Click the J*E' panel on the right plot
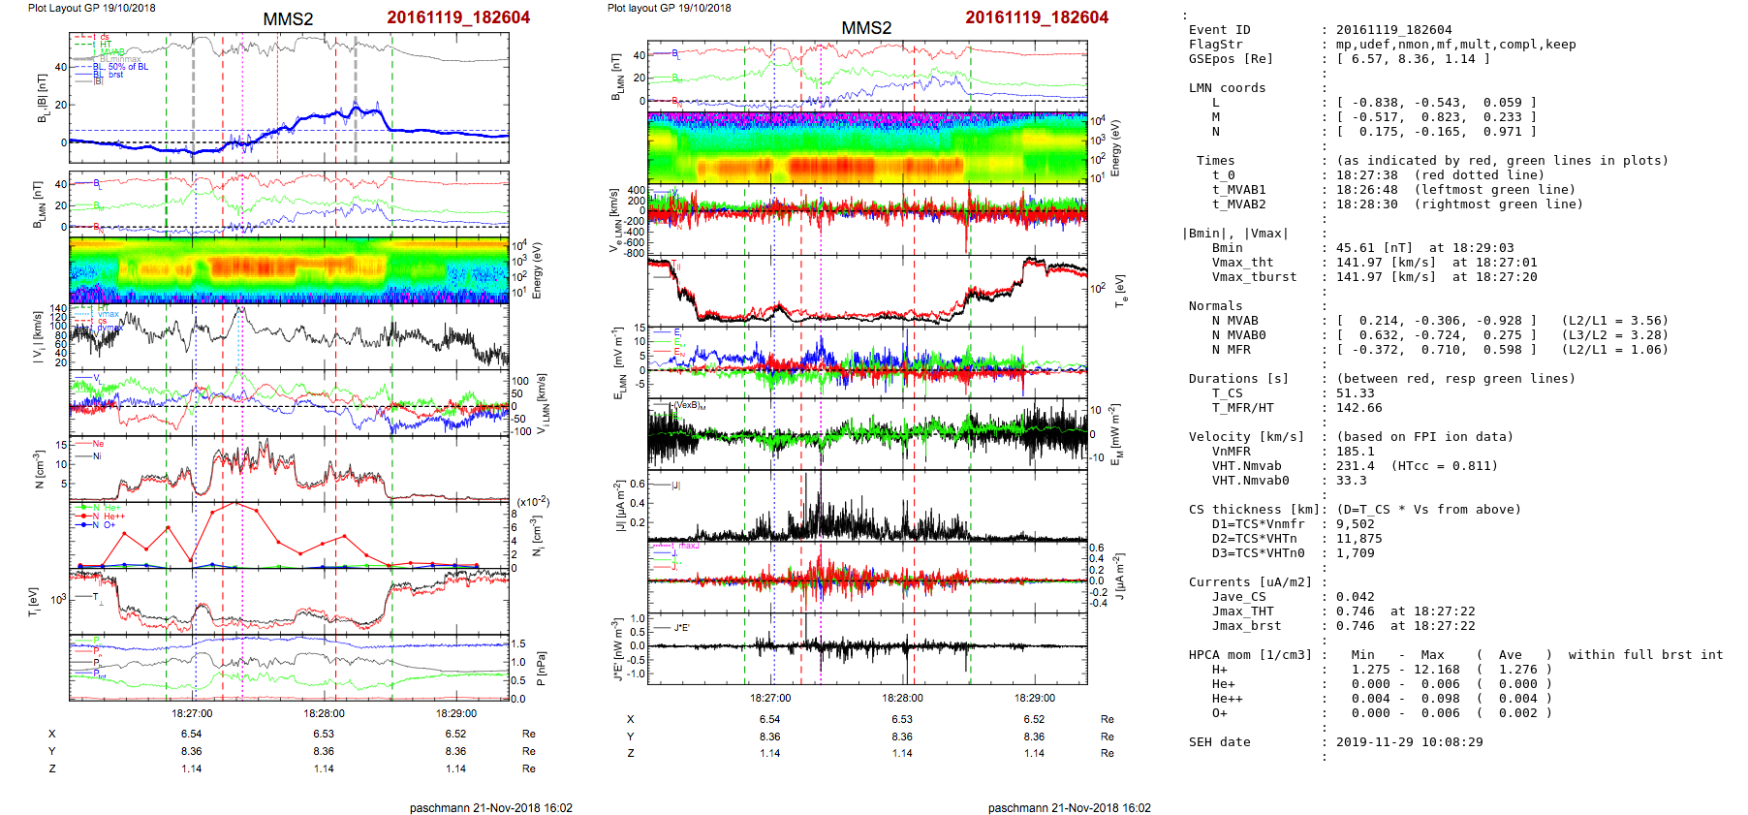This screenshot has height=815, width=1748. [x=867, y=648]
